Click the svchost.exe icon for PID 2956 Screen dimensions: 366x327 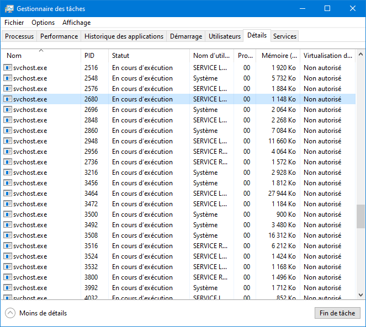pyautogui.click(x=8, y=152)
